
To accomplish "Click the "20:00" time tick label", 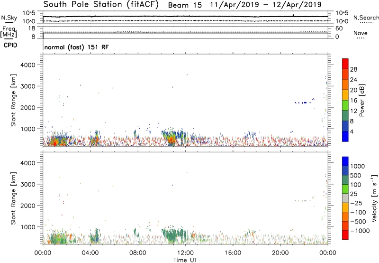I will pyautogui.click(x=280, y=253).
